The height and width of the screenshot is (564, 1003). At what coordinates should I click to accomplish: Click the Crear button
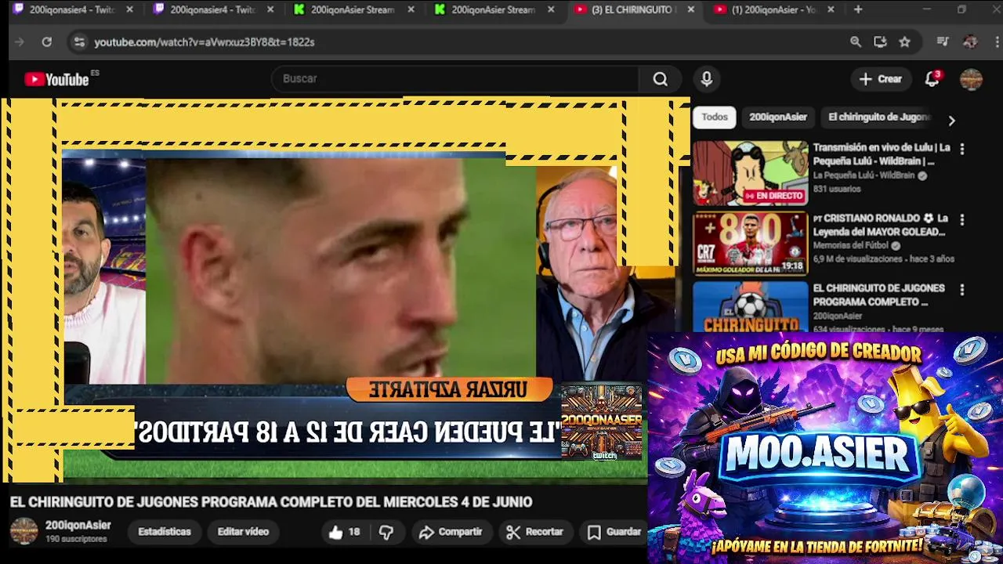click(881, 79)
